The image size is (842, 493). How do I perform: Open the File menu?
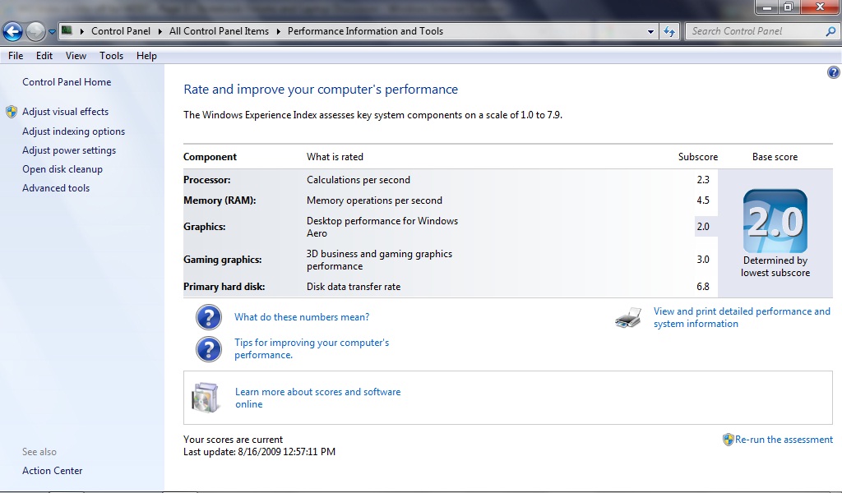tap(16, 56)
